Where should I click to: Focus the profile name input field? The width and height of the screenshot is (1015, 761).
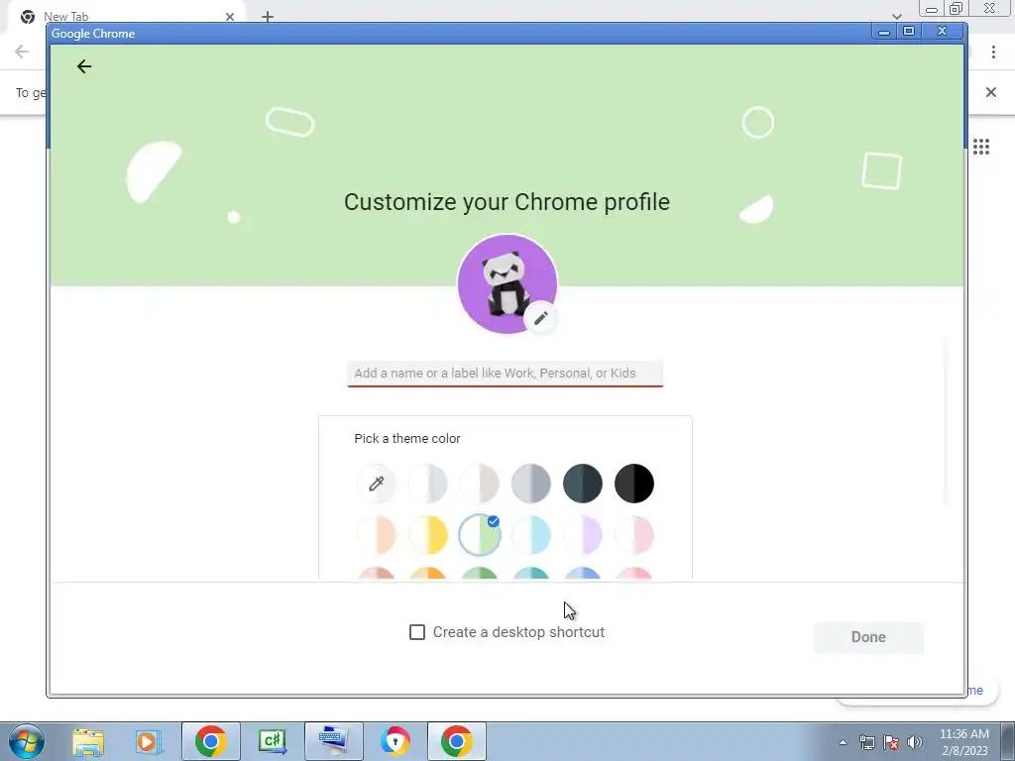tap(505, 374)
